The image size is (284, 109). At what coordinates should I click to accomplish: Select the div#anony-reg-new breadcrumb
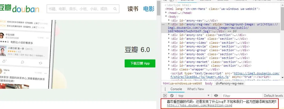pyautogui.click(x=230, y=83)
